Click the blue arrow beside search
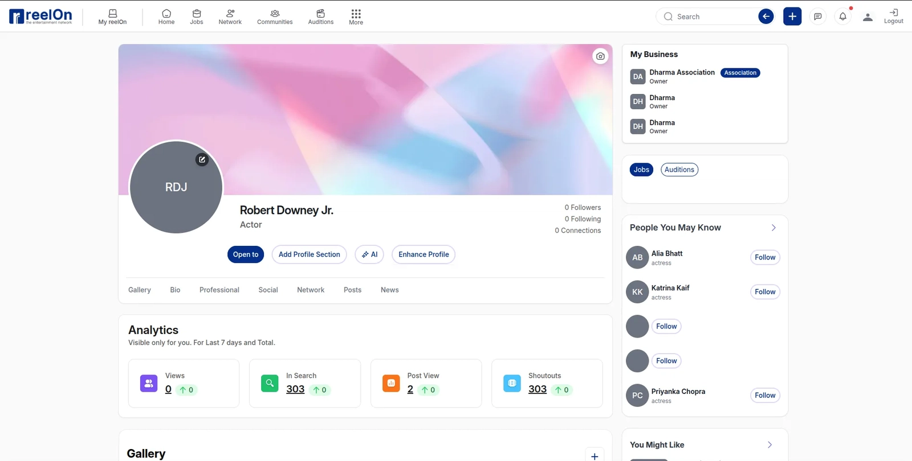 [766, 17]
